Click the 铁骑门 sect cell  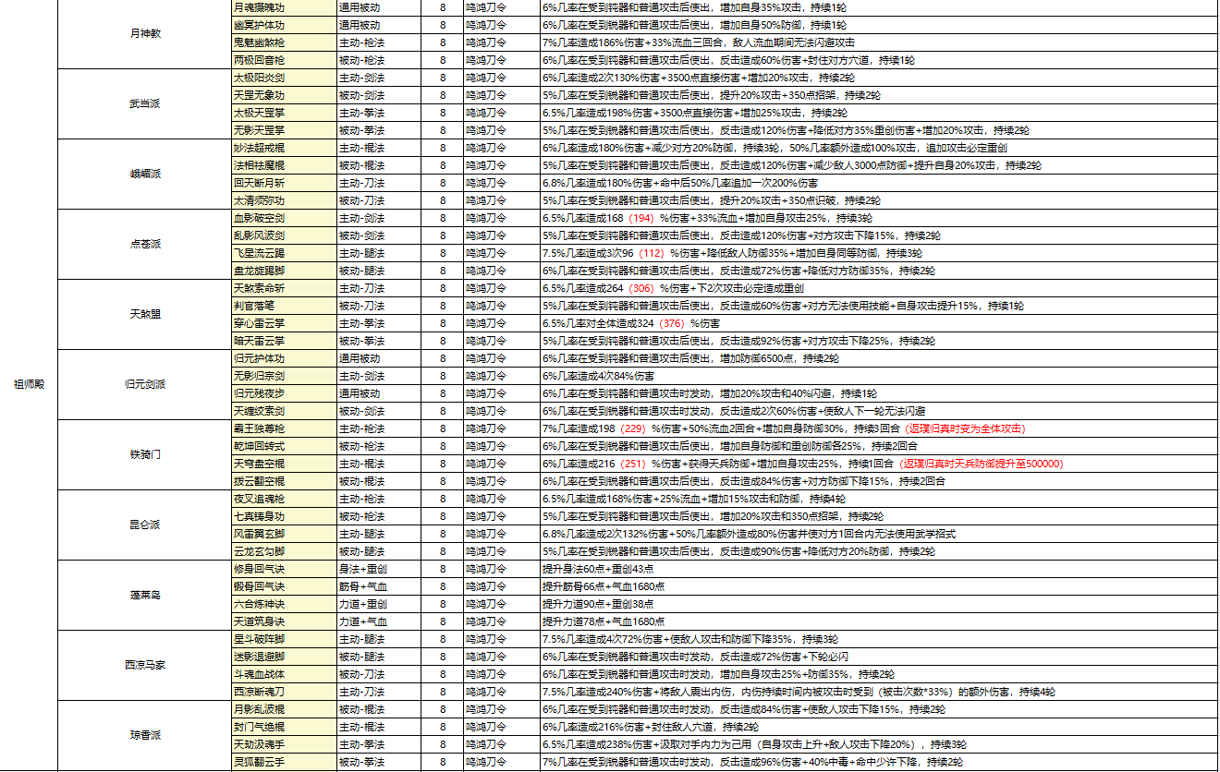point(145,455)
